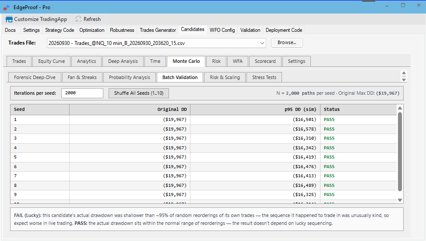Open the WFO Config tab
This screenshot has width=426, height=241.
pos(222,30)
